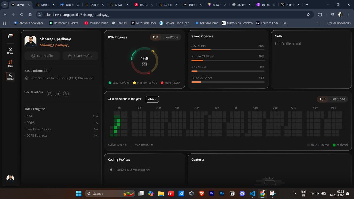Click the user avatar at sidebar bottom

tap(10, 178)
